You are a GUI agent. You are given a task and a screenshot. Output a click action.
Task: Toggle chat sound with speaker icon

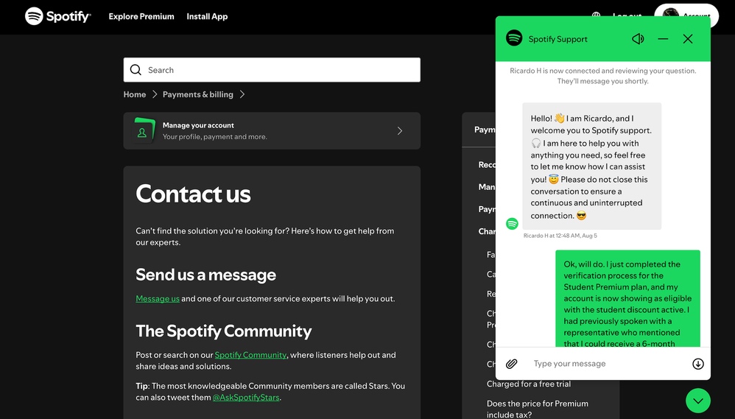(x=638, y=39)
